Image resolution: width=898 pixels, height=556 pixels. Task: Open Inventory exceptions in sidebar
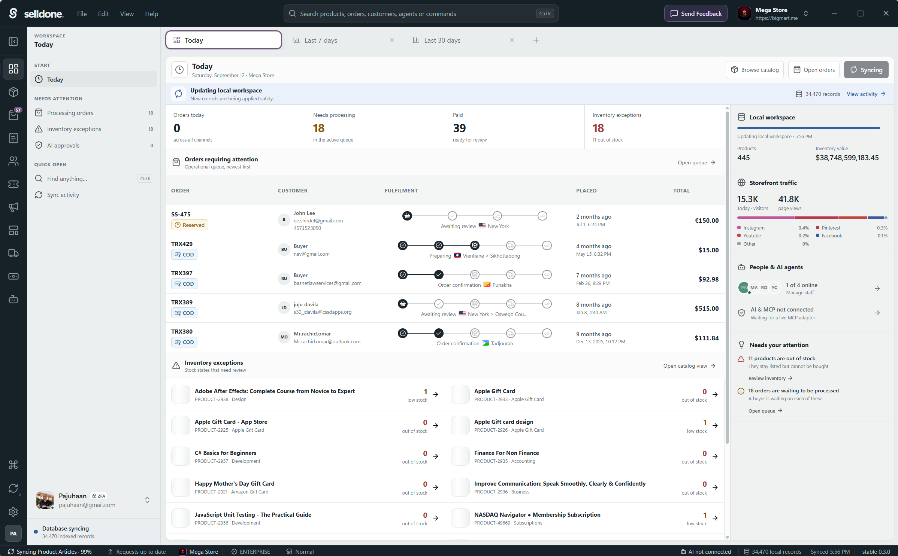(x=94, y=129)
